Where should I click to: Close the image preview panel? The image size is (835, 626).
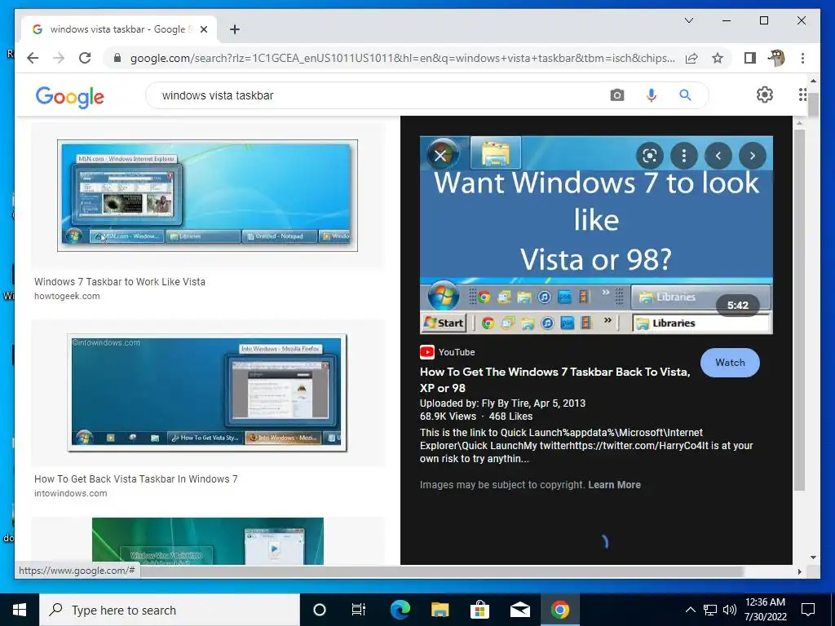point(440,156)
